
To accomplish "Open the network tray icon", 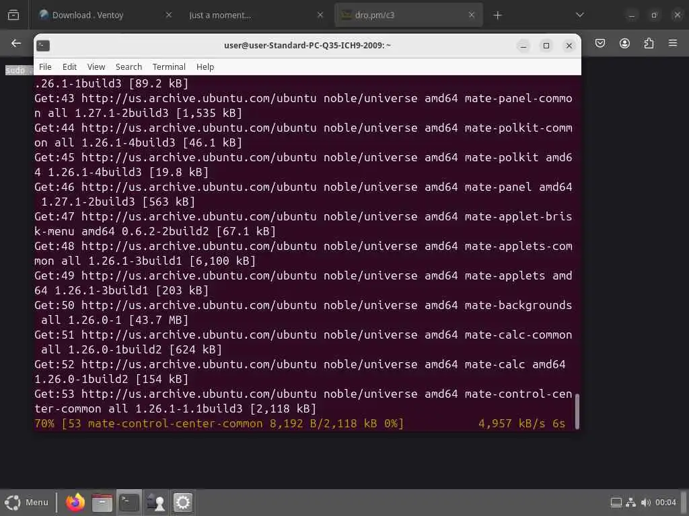I will pyautogui.click(x=631, y=503).
